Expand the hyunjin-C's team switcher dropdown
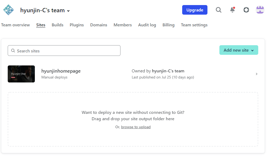 45,10
